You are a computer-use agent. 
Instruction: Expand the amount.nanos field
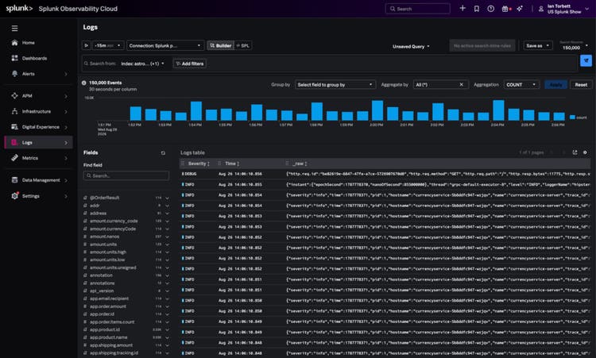coord(167,237)
